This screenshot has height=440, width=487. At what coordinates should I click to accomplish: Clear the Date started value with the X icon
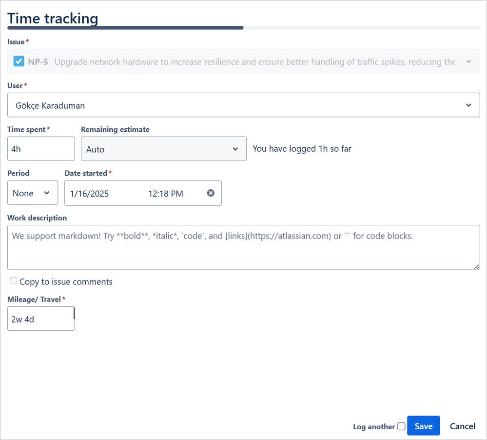[211, 193]
